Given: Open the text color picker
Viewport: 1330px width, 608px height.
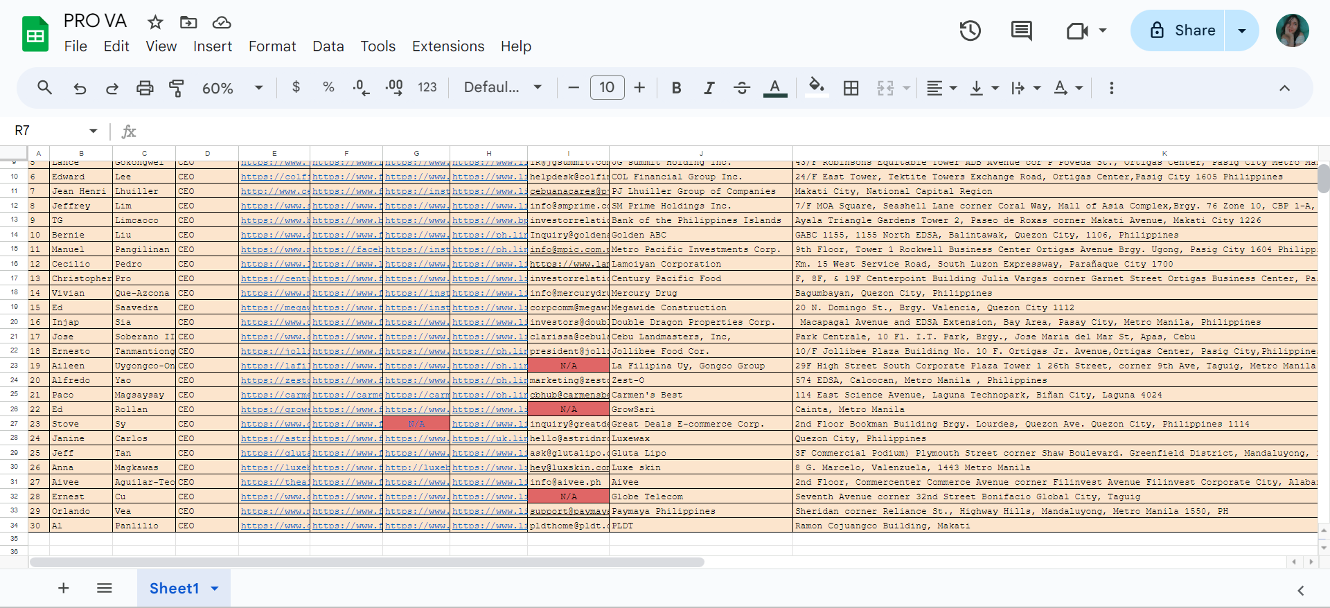Looking at the screenshot, I should (775, 88).
